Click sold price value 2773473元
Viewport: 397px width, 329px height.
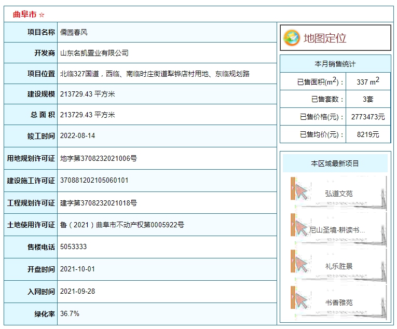[x=368, y=117]
